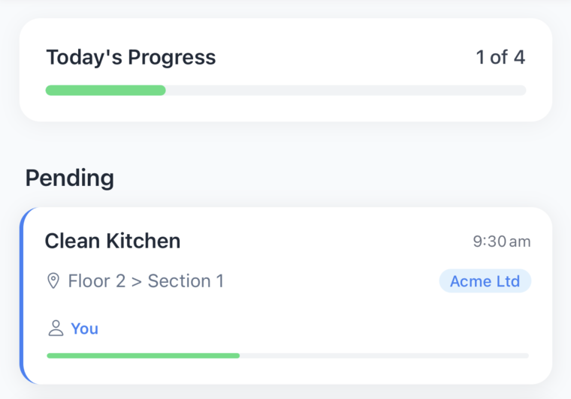Screen dimensions: 571x399
Task: Click the "am" suffix of the task time
Action: click(520, 242)
